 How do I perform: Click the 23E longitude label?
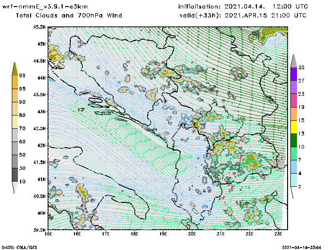[x=279, y=234]
